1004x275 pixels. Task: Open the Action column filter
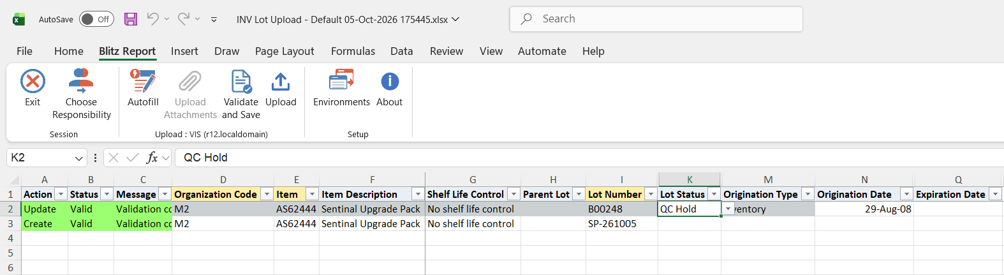61,194
